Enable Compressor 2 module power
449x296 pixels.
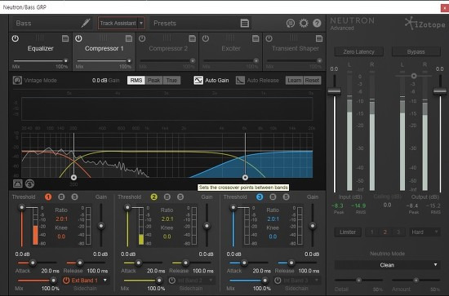(x=142, y=38)
